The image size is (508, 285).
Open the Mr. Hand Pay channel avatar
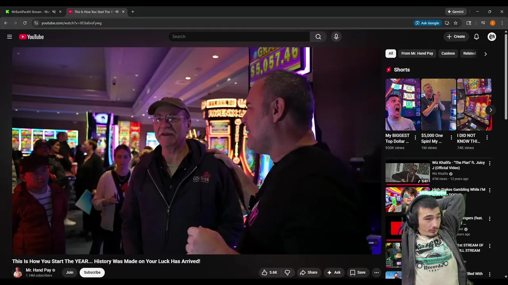click(17, 272)
